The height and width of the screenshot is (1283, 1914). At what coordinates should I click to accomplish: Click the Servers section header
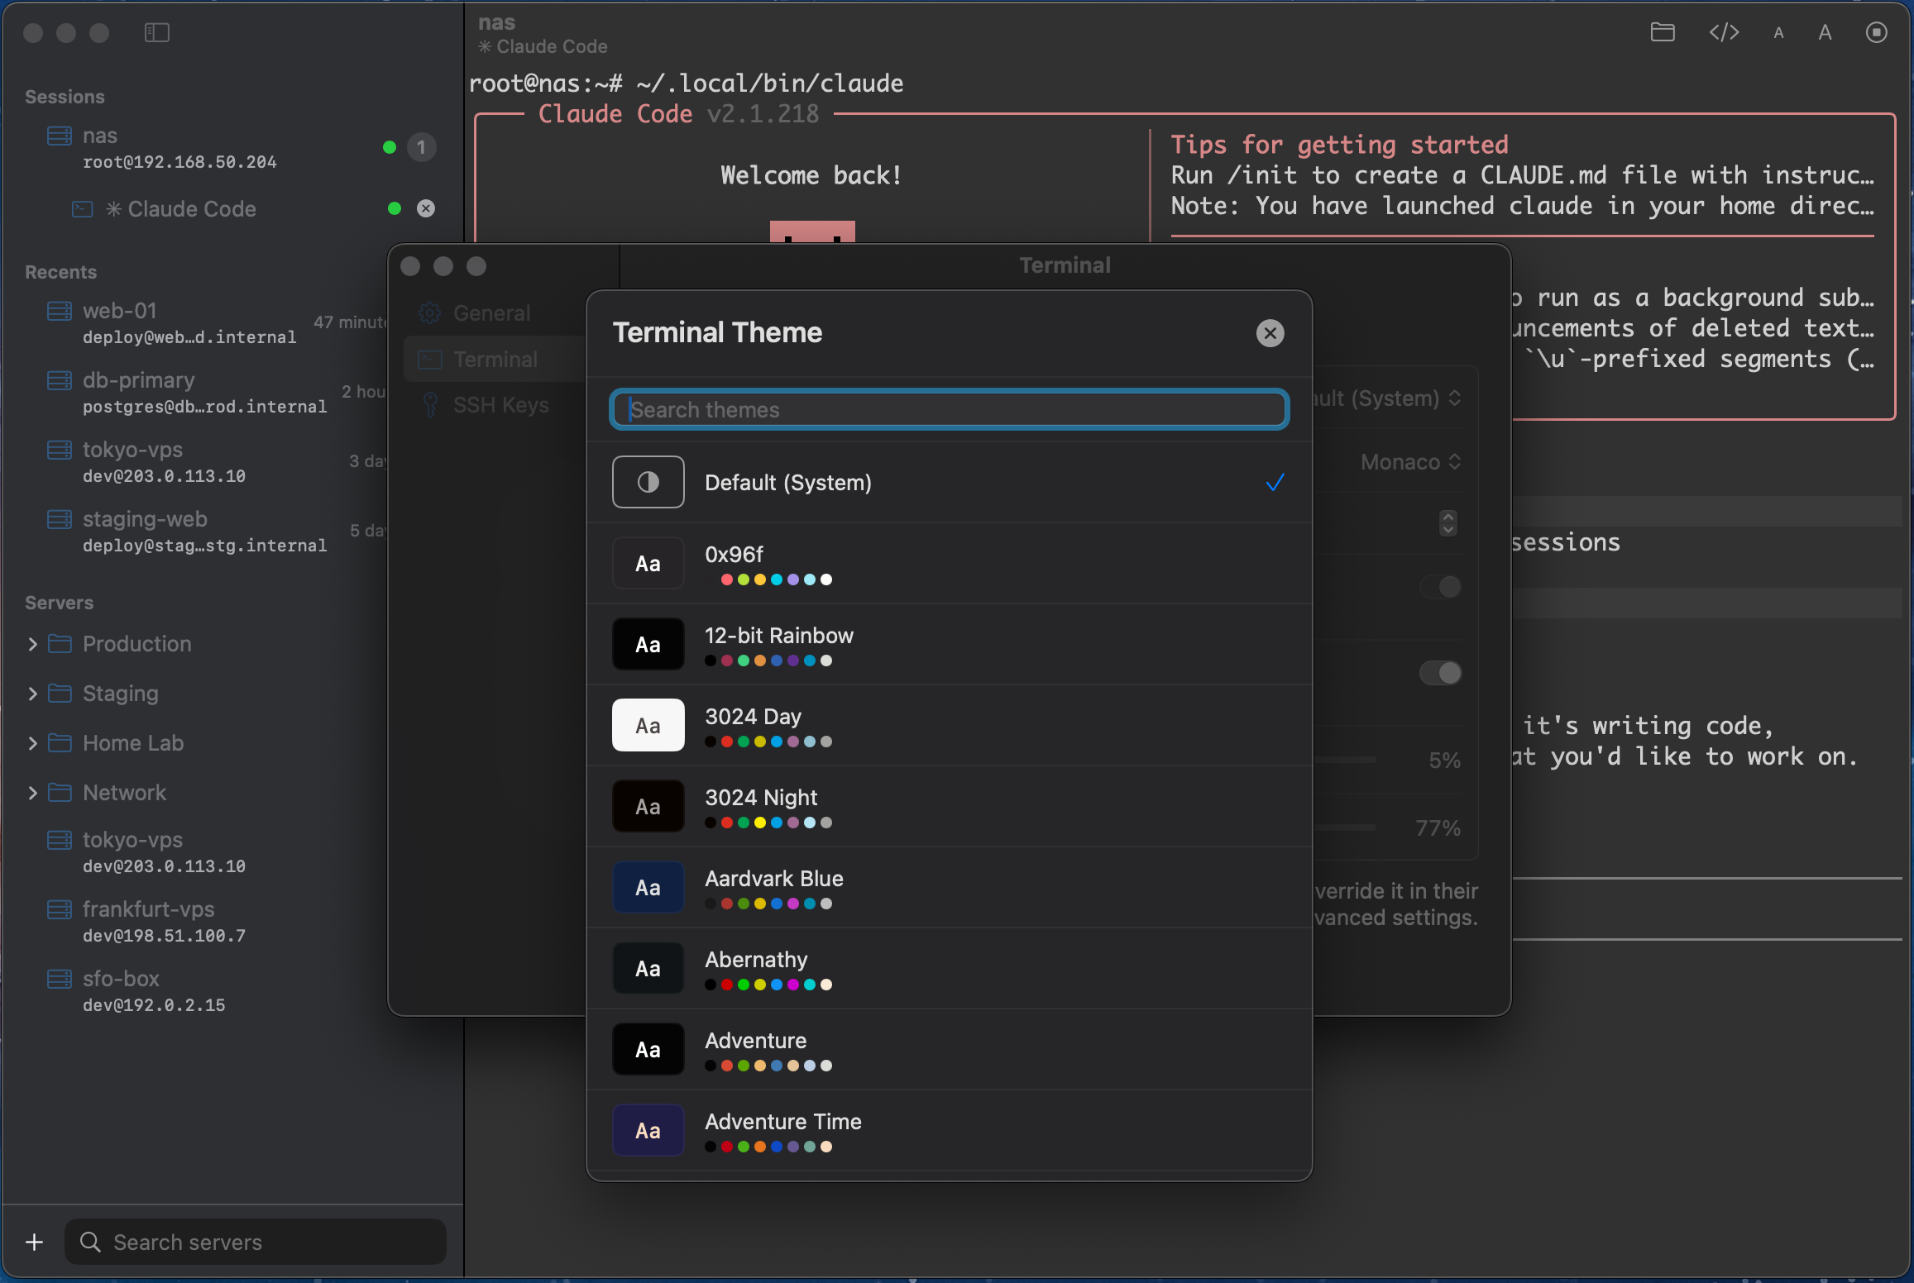pos(59,603)
